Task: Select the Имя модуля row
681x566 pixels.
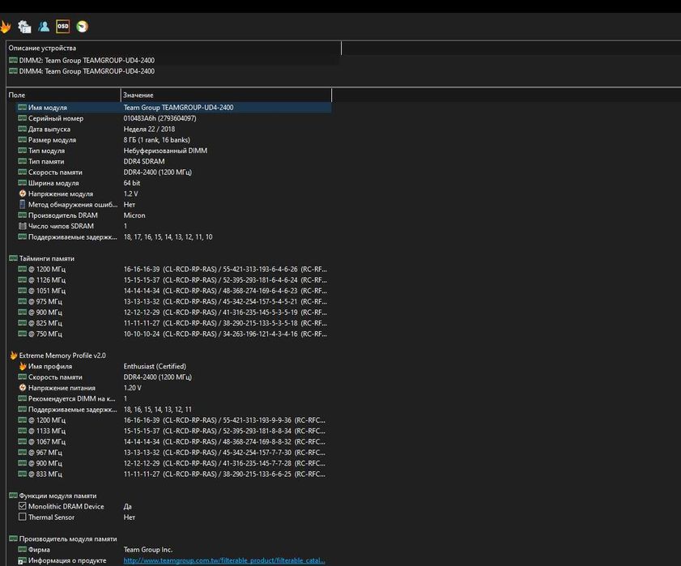Action: [48, 107]
